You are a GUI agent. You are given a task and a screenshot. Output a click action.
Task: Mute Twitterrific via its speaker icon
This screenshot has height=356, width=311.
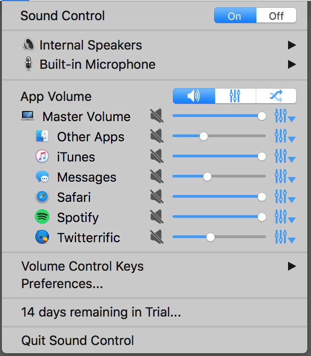157,237
